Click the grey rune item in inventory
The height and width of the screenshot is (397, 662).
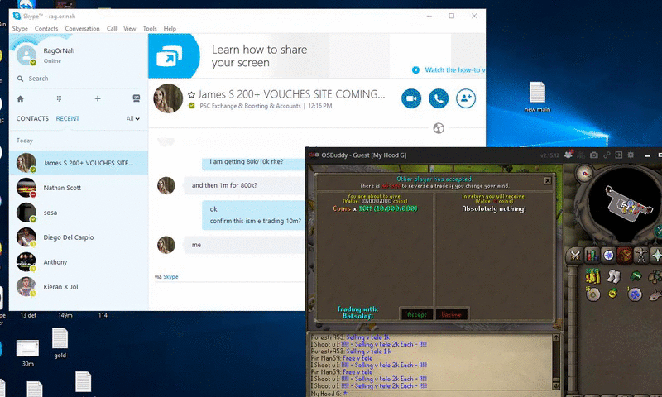tap(592, 294)
